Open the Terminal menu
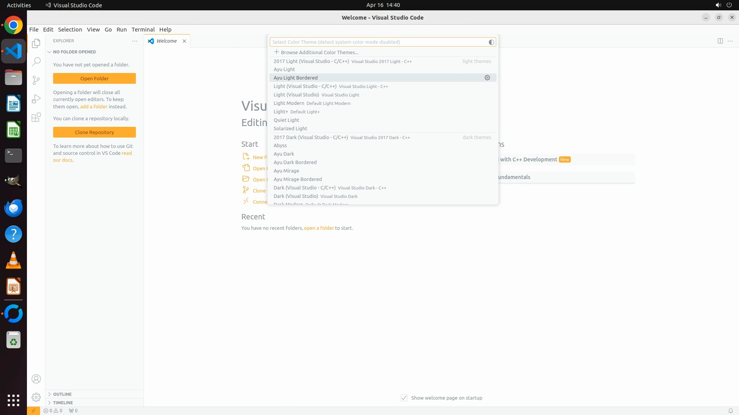The image size is (739, 415). click(x=143, y=30)
